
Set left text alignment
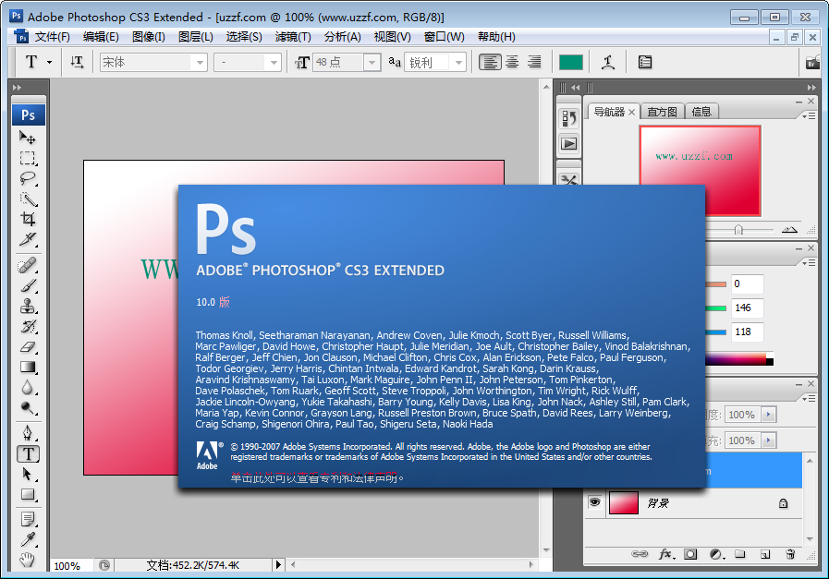[x=490, y=63]
